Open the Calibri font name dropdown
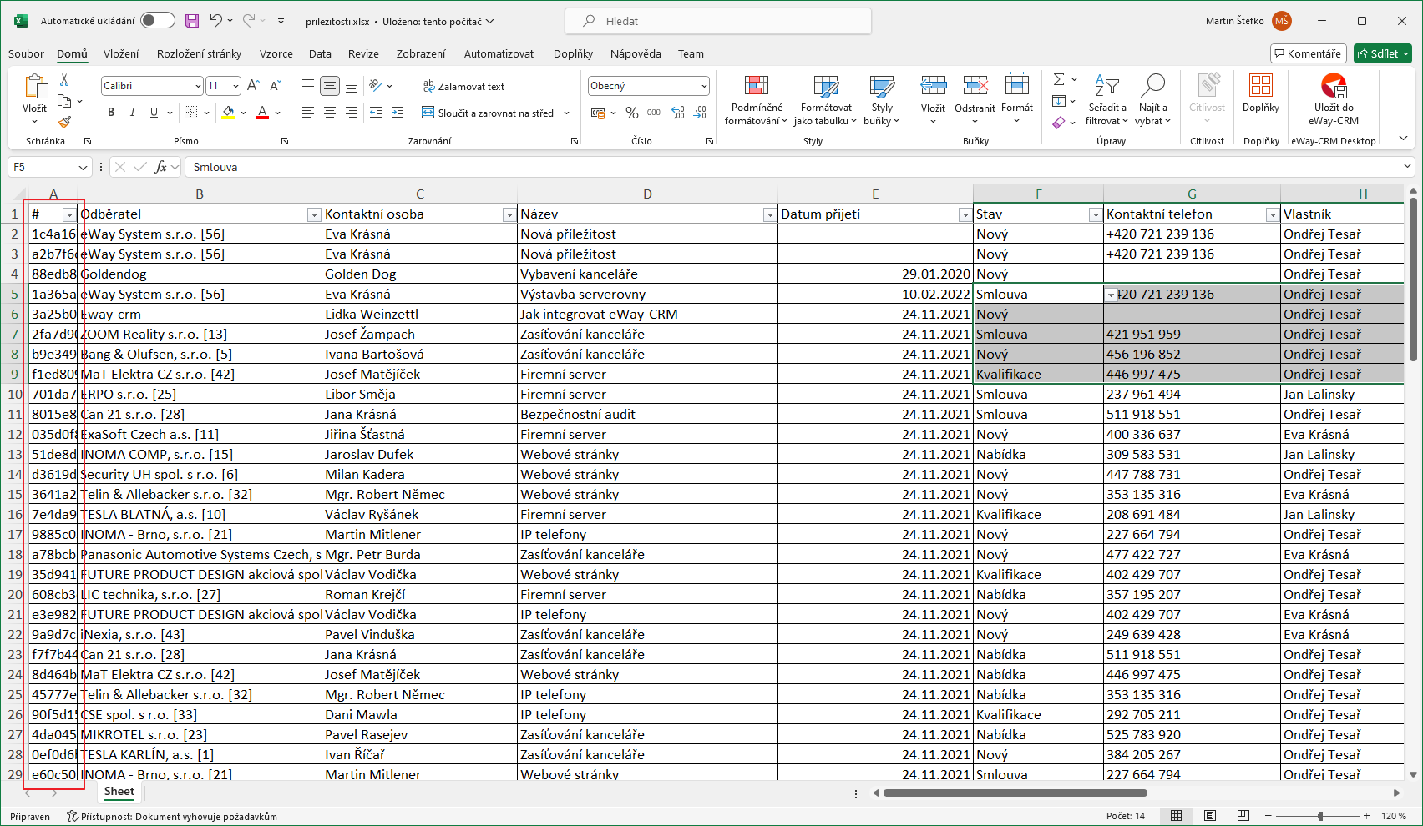 pos(198,86)
